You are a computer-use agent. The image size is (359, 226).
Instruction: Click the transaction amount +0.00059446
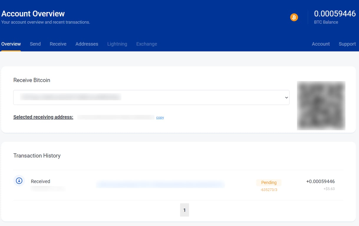320,181
